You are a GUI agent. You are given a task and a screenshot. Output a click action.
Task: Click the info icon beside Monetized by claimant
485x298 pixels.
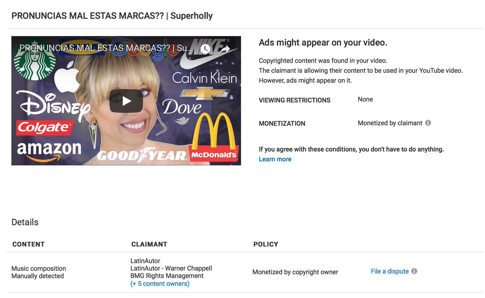(x=428, y=123)
